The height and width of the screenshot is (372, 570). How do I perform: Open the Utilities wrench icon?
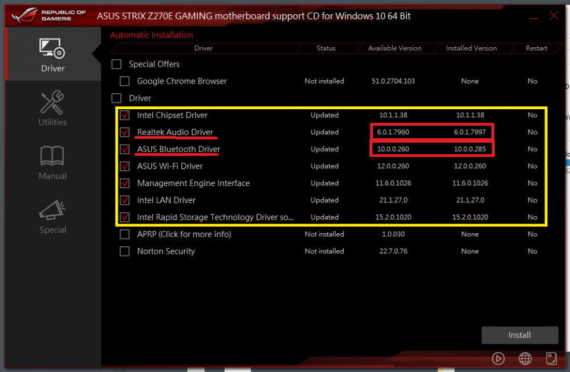point(52,103)
